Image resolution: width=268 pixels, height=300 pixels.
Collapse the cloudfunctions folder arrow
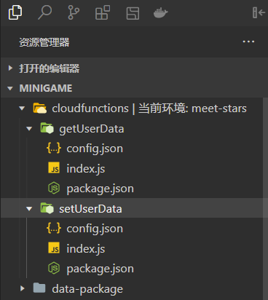tap(22, 108)
